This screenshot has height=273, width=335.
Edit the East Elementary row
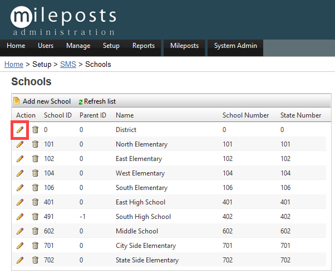point(20,159)
